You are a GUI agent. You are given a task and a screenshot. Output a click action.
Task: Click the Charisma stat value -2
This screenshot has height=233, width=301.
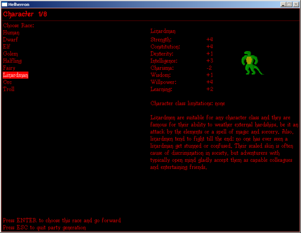(x=209, y=68)
